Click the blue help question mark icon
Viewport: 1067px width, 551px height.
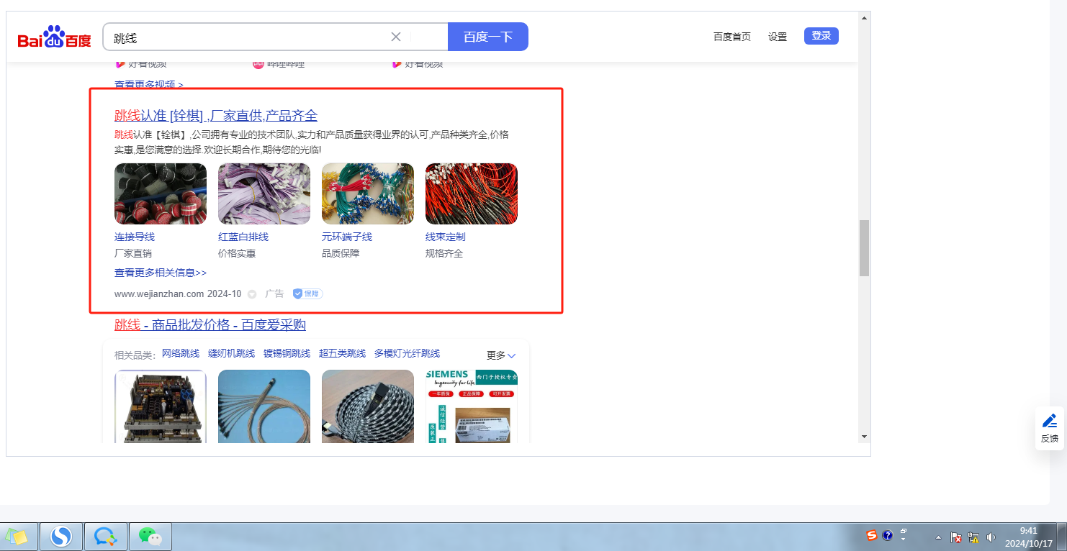888,536
